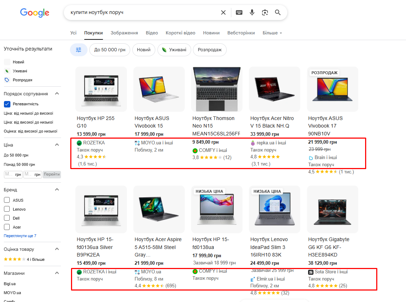406x302 pixels.
Task: Switch to the Усі tab
Action: (x=73, y=33)
